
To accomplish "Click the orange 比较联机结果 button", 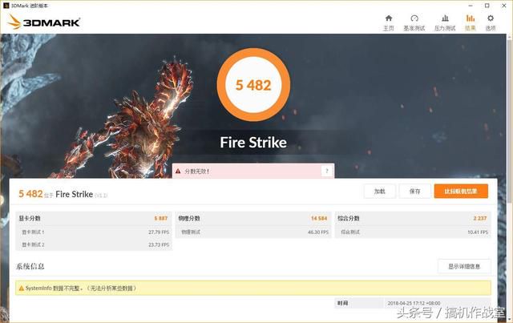I will coord(461,191).
